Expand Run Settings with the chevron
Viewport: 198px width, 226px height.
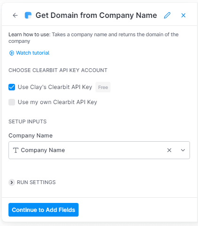[x=12, y=182]
